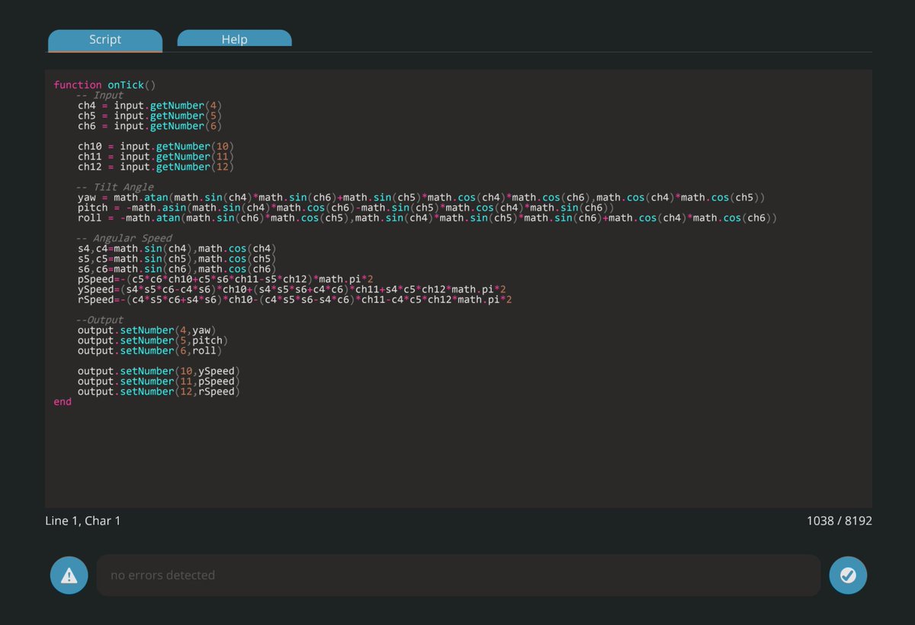Click the 'no errors detected' message field
Image resolution: width=915 pixels, height=625 pixels.
(458, 575)
